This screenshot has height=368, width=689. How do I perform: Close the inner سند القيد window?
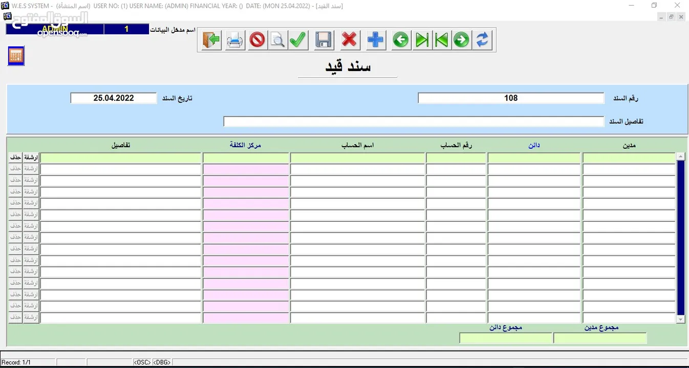(681, 17)
